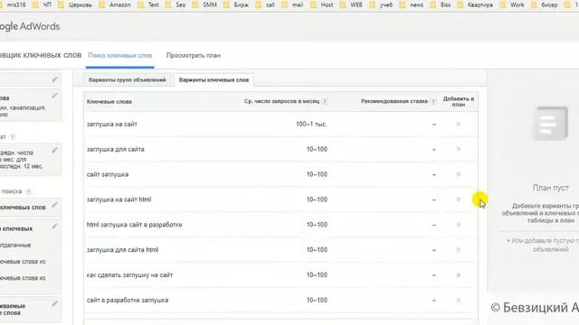The height and width of the screenshot is (325, 579).
Task: Select keyword 'как сделать заглушку на сайт'
Action: coord(129,274)
